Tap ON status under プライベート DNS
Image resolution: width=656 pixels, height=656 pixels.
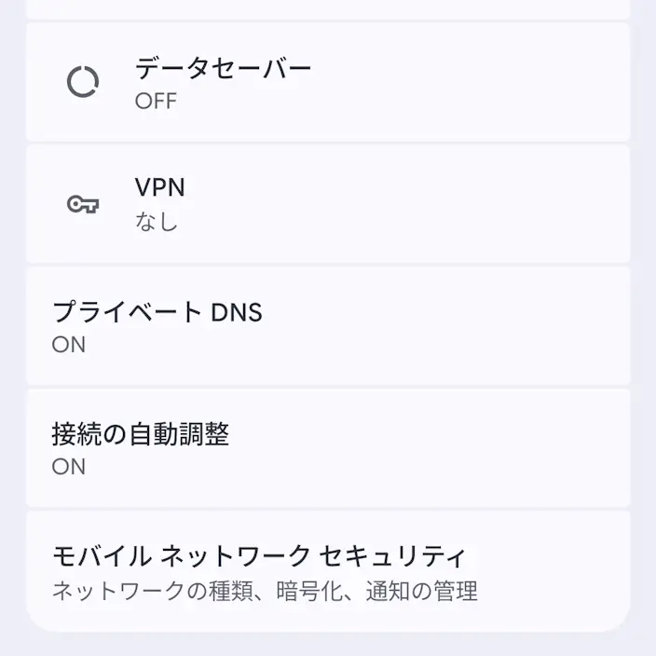click(69, 345)
